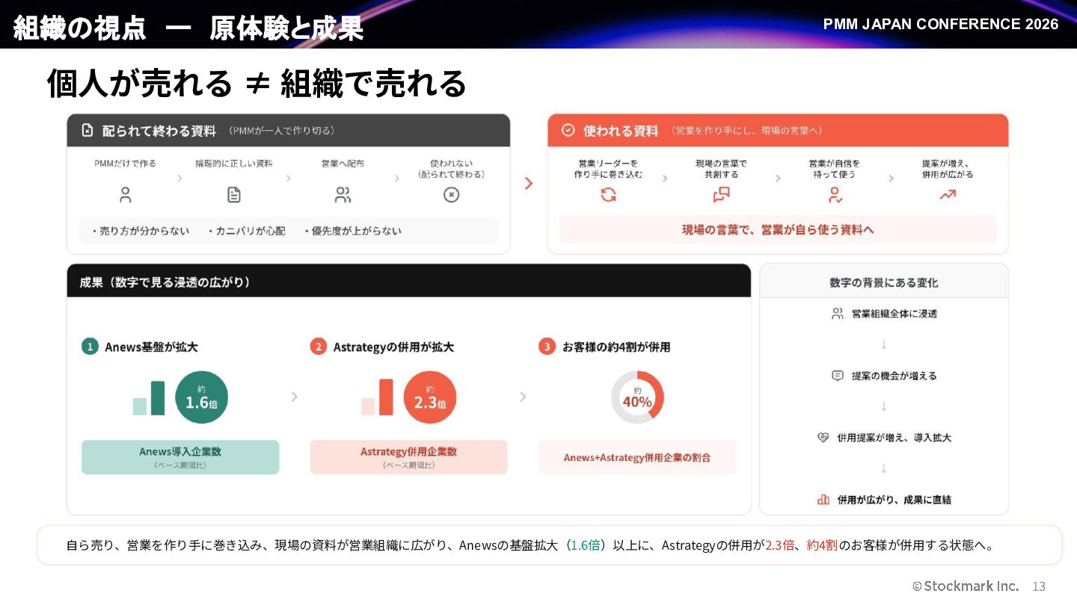Click the handshake icon beside 併用提案が増え、導入拡大
The width and height of the screenshot is (1077, 605).
823,438
